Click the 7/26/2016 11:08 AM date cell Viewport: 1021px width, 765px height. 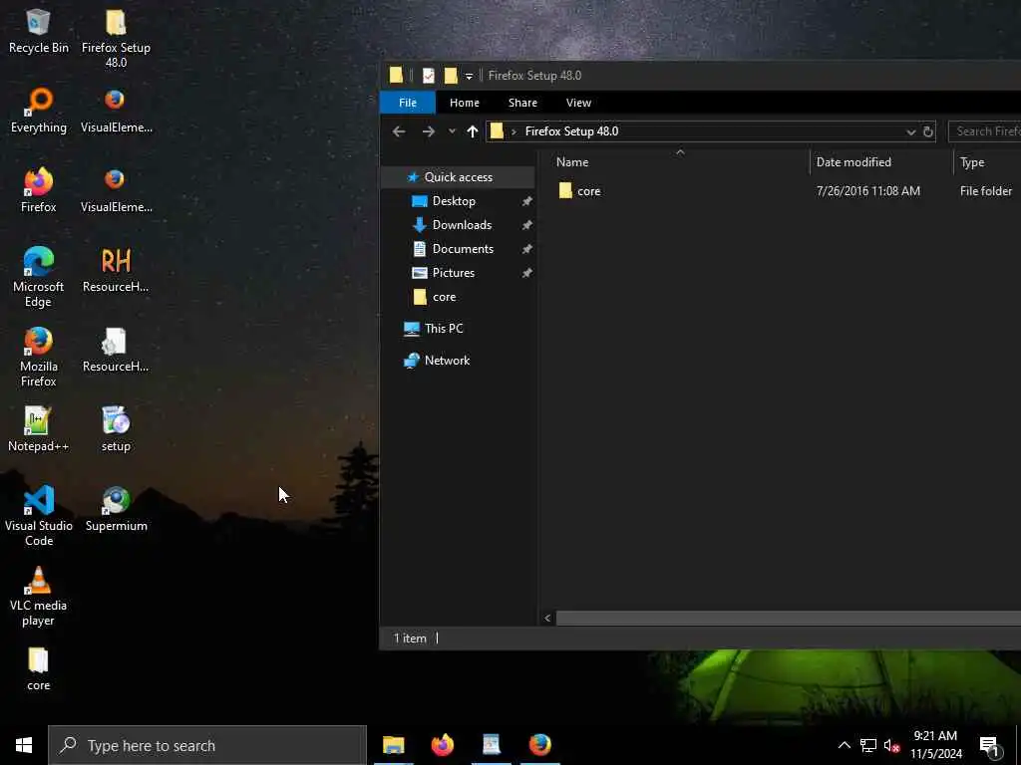[868, 191]
